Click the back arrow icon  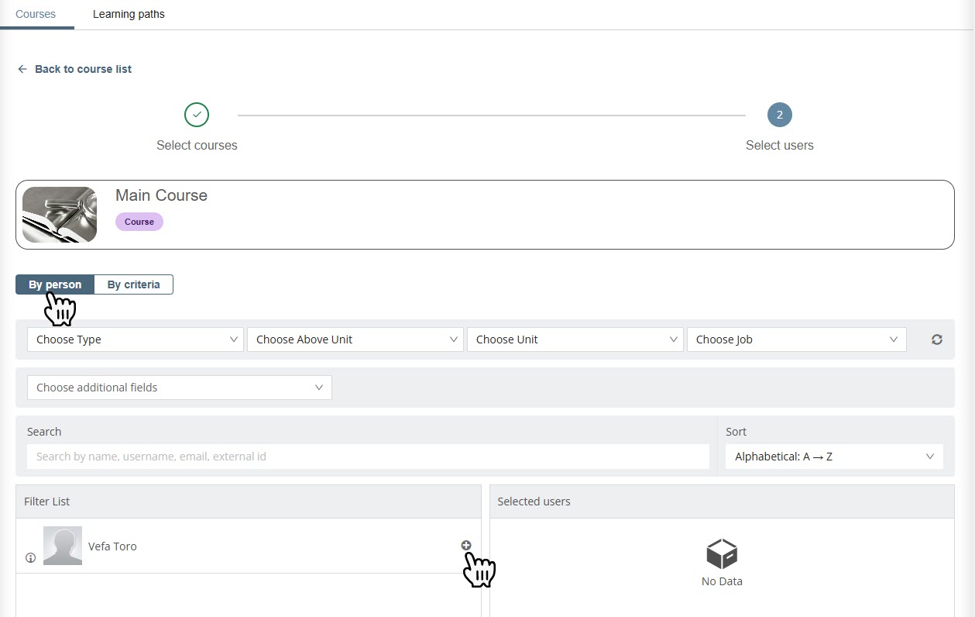pos(22,69)
